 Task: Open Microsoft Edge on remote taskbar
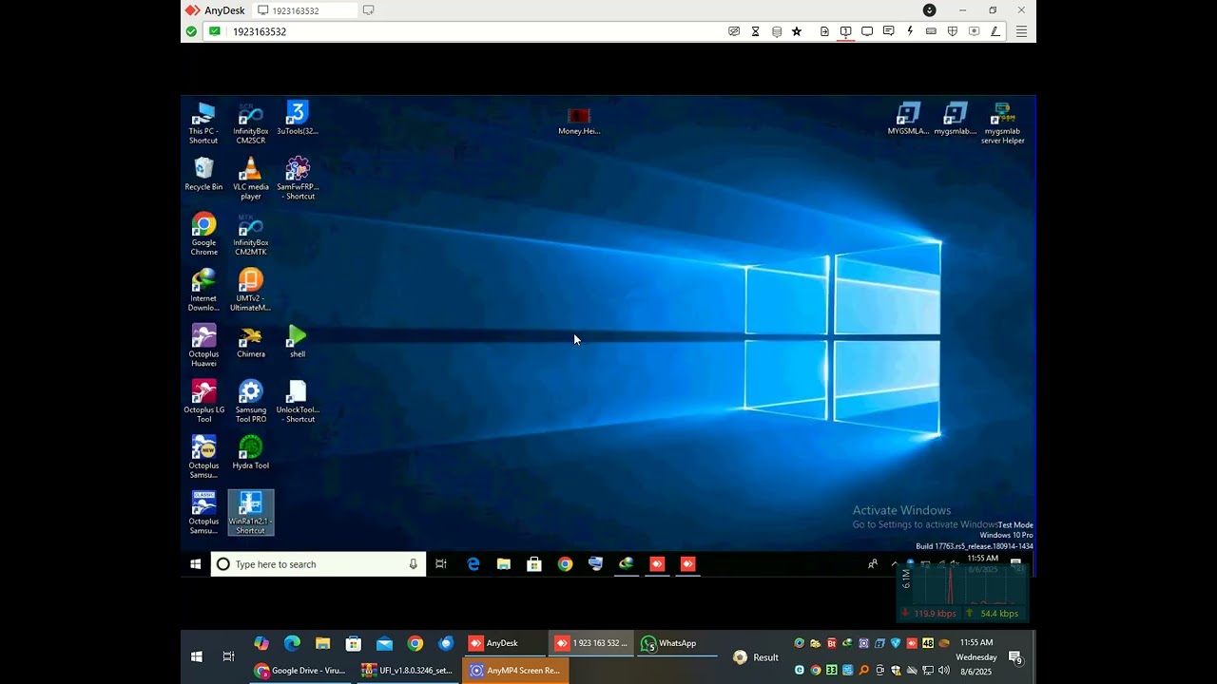click(x=473, y=564)
